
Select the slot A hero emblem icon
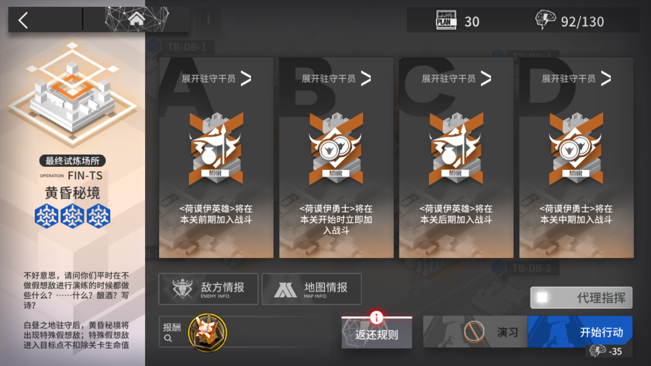click(x=216, y=149)
